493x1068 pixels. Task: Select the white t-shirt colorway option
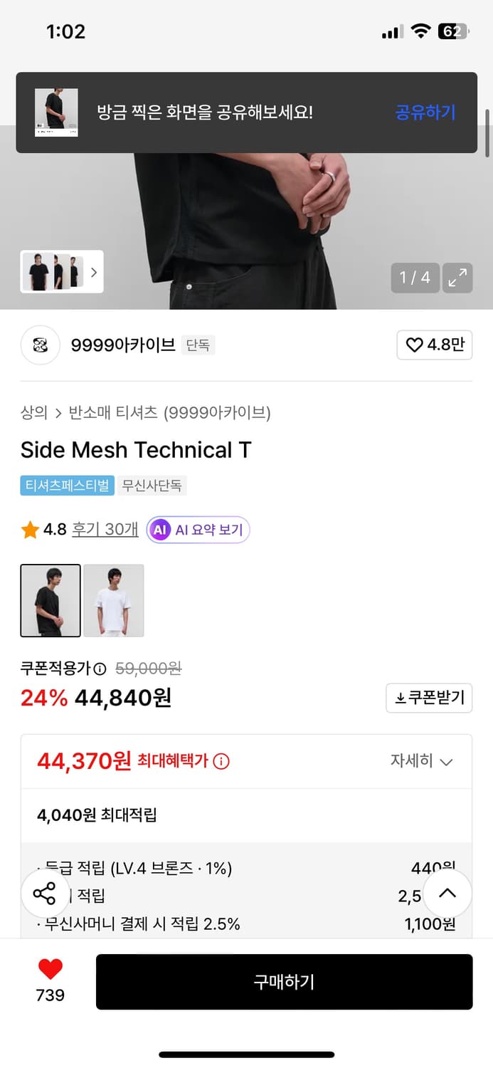coord(114,600)
